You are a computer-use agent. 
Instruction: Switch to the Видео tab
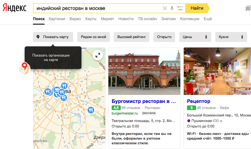pos(75,19)
